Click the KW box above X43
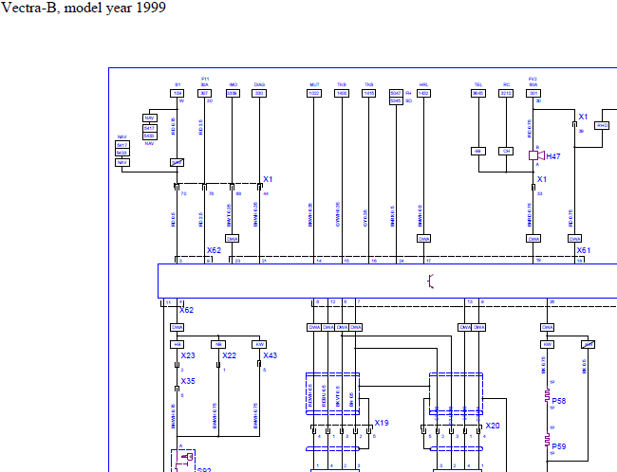The height and width of the screenshot is (472, 617). click(x=259, y=345)
